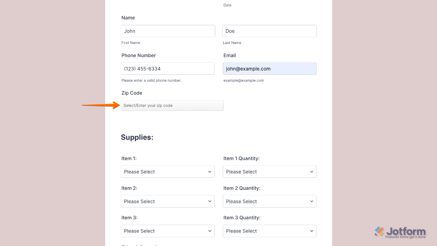Click the chevron on Item 3 dropdown

click(210, 231)
